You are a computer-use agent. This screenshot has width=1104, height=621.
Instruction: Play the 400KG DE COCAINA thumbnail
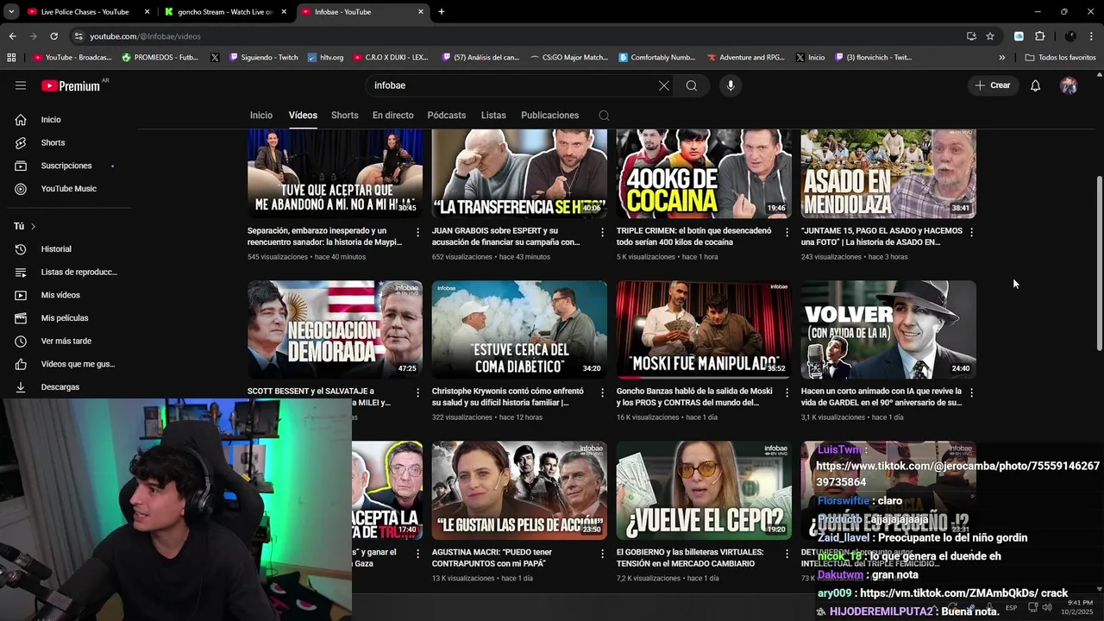[x=704, y=173]
